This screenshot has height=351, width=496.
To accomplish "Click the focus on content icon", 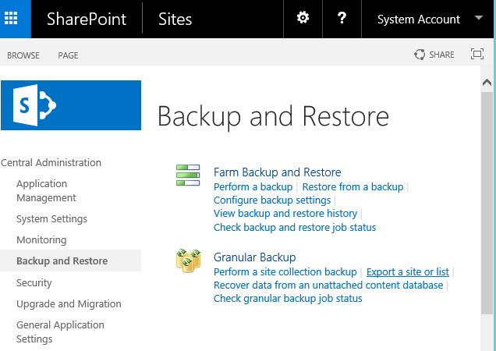I will [x=477, y=54].
